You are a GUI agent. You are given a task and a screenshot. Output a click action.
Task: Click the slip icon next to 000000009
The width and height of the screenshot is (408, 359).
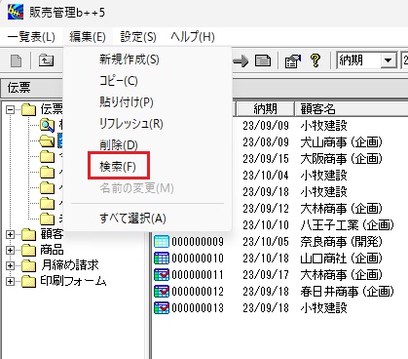coord(162,242)
